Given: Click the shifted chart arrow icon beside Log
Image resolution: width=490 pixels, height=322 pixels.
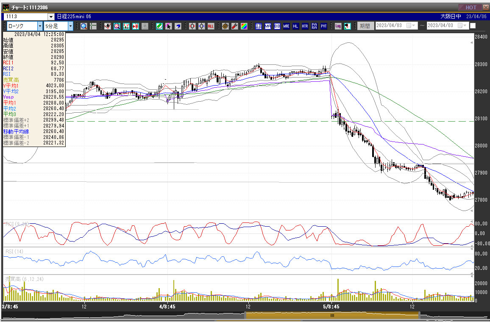Looking at the screenshot, I should coord(348,26).
